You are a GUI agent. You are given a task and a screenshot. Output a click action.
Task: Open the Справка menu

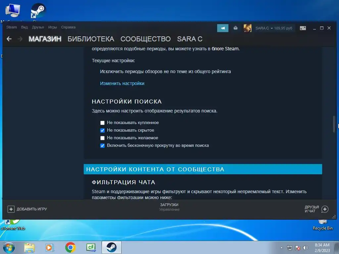click(x=68, y=27)
